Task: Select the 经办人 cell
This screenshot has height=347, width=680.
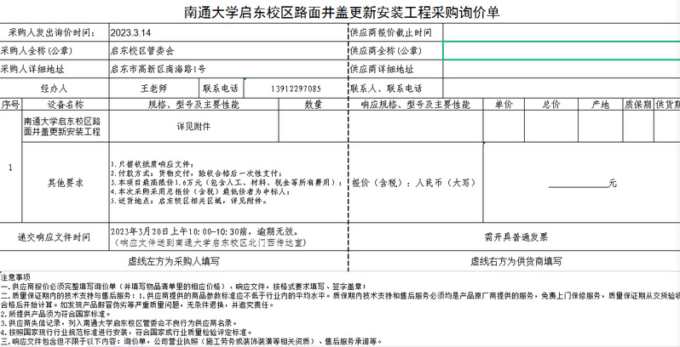Action: pyautogui.click(x=55, y=88)
